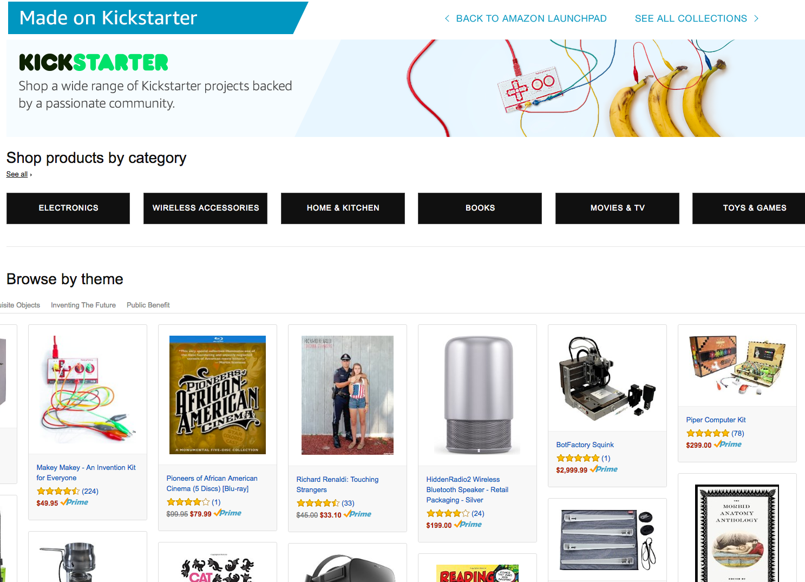Open the Makey Makey product image
This screenshot has width=805, height=582.
tap(88, 389)
